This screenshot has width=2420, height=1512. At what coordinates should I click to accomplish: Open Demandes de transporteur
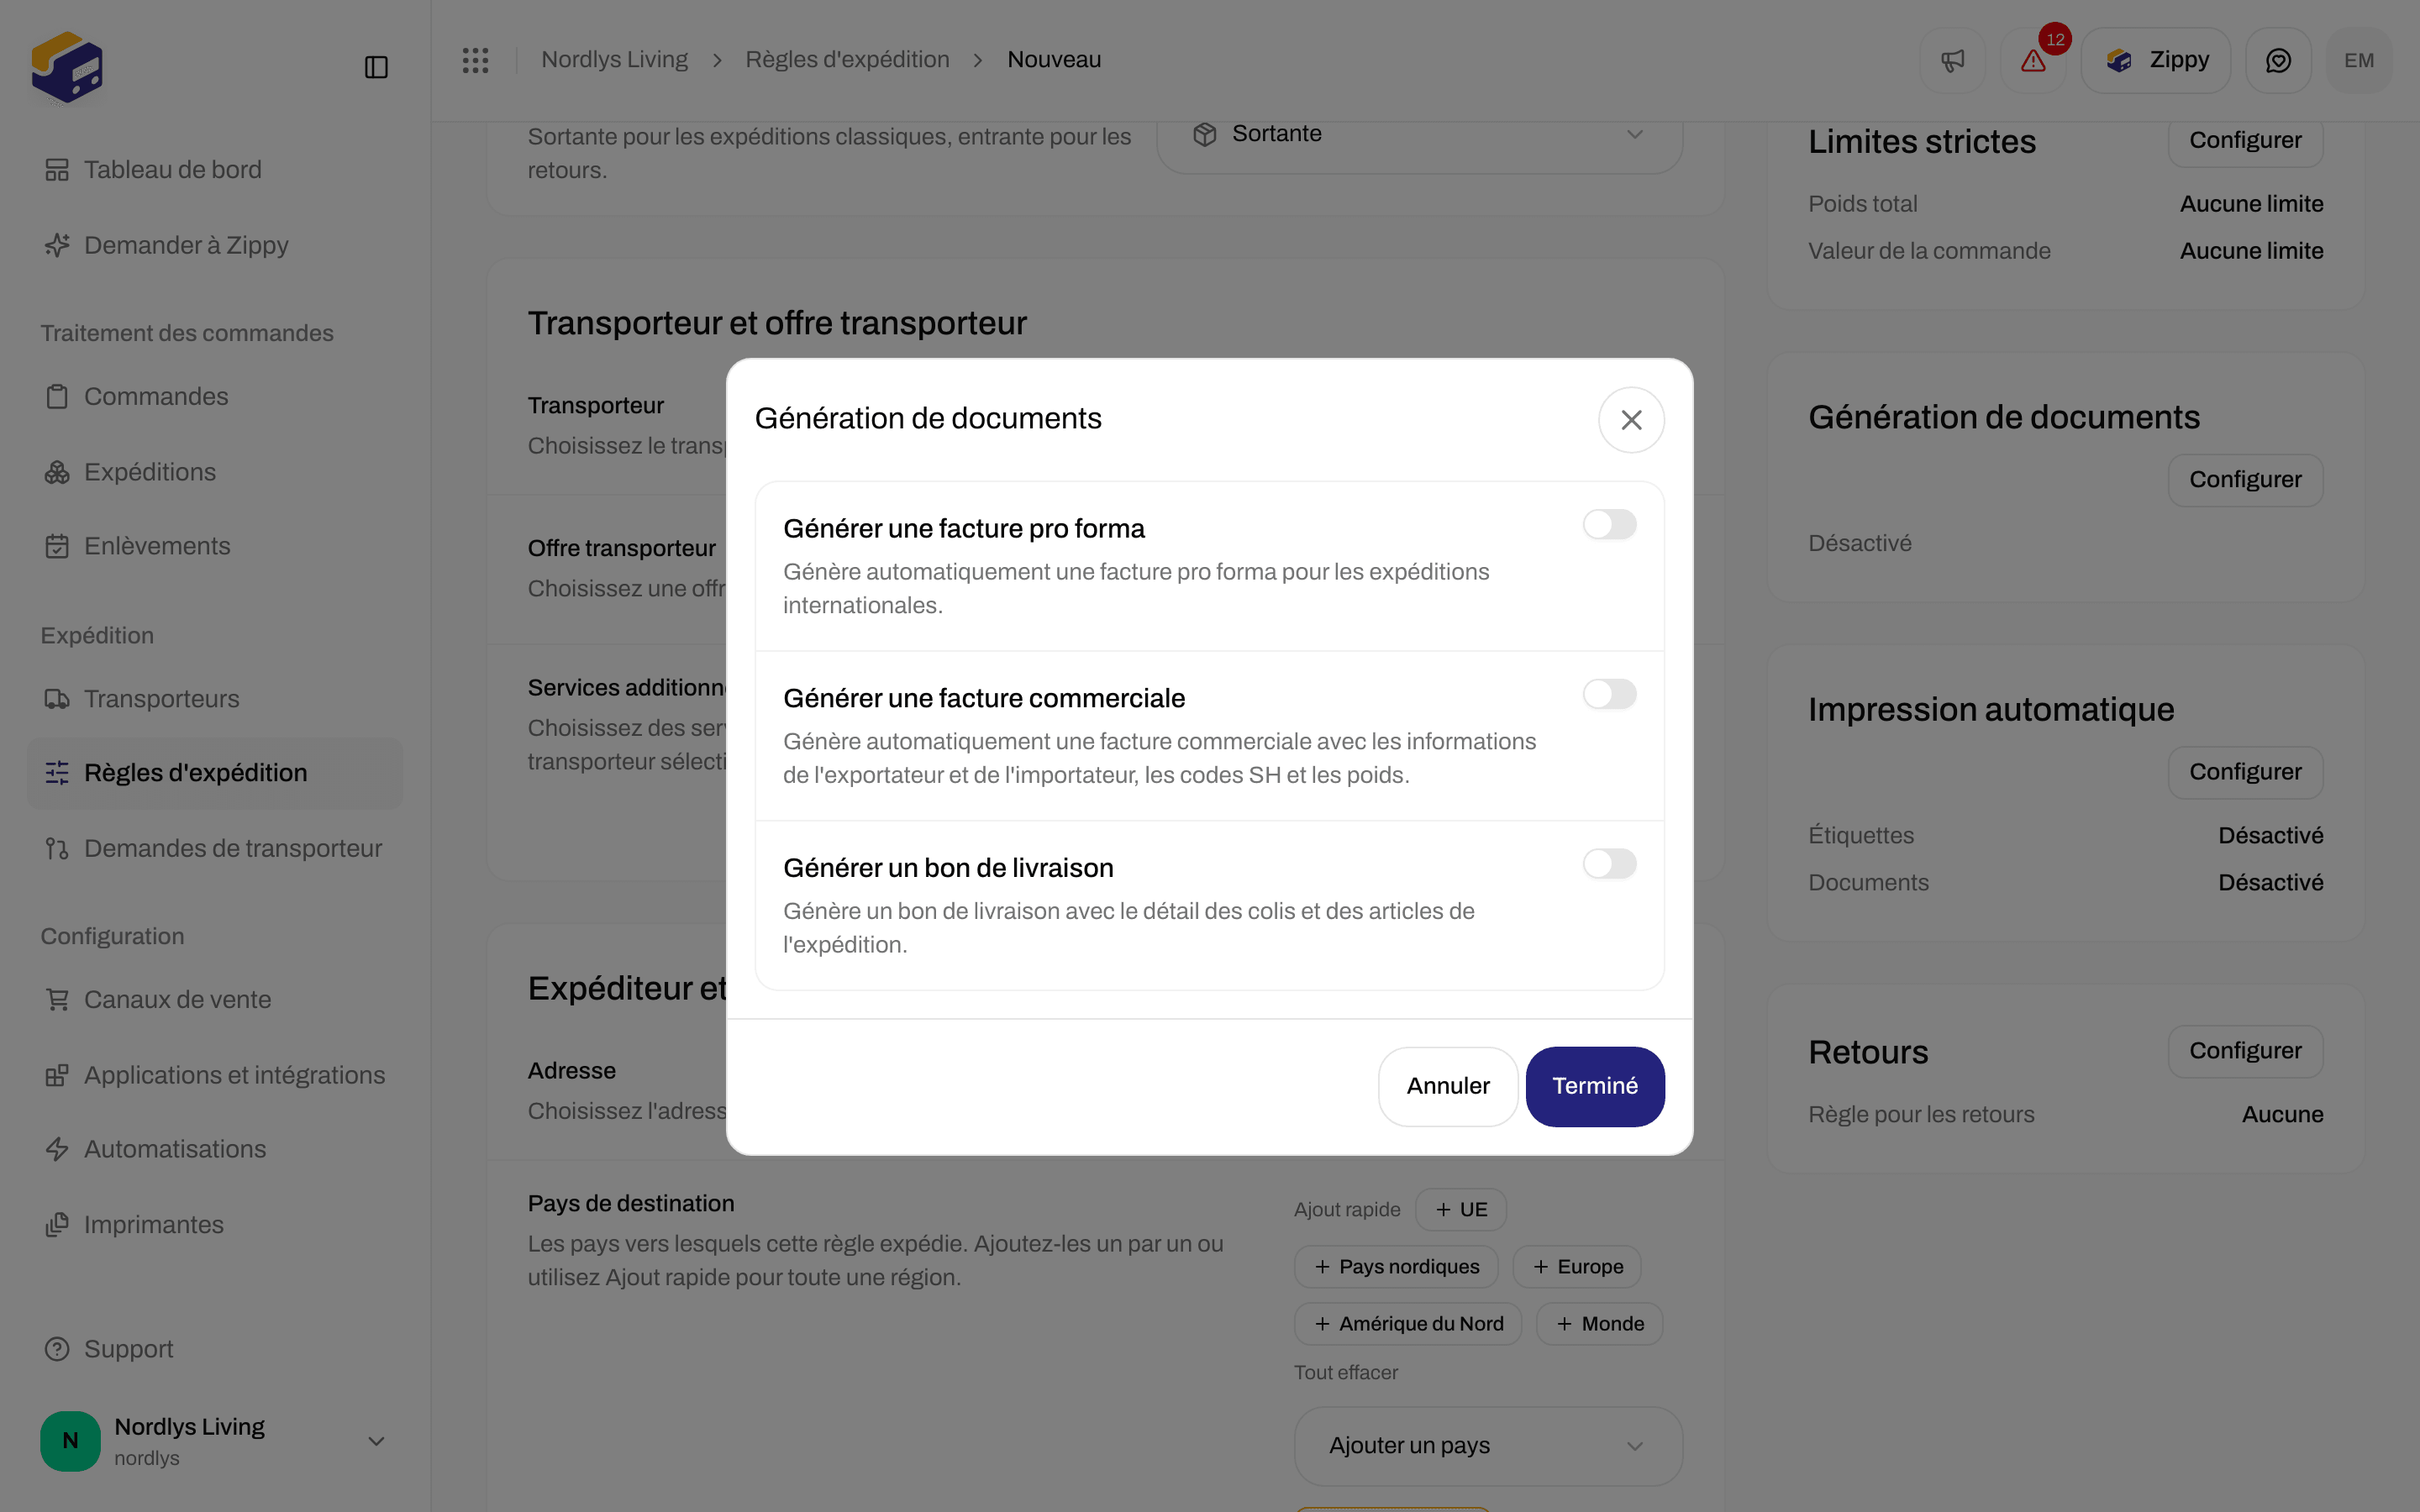[215, 848]
